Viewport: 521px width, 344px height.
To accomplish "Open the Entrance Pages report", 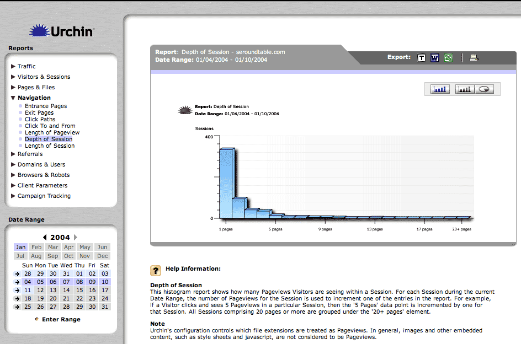I will (46, 106).
